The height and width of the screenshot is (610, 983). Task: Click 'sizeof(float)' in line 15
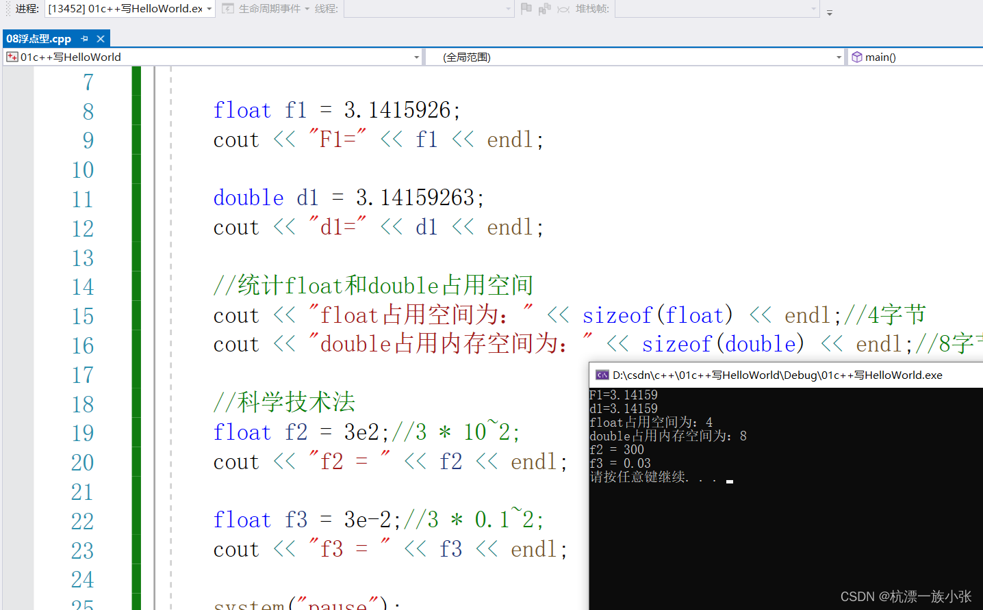pyautogui.click(x=658, y=315)
